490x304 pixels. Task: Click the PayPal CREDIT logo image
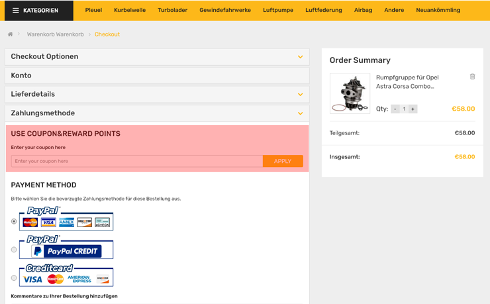coord(66,247)
